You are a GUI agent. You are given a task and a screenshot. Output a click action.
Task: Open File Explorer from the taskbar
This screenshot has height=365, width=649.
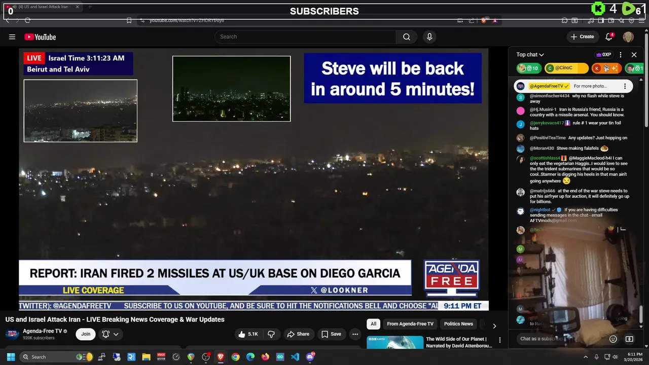146,357
